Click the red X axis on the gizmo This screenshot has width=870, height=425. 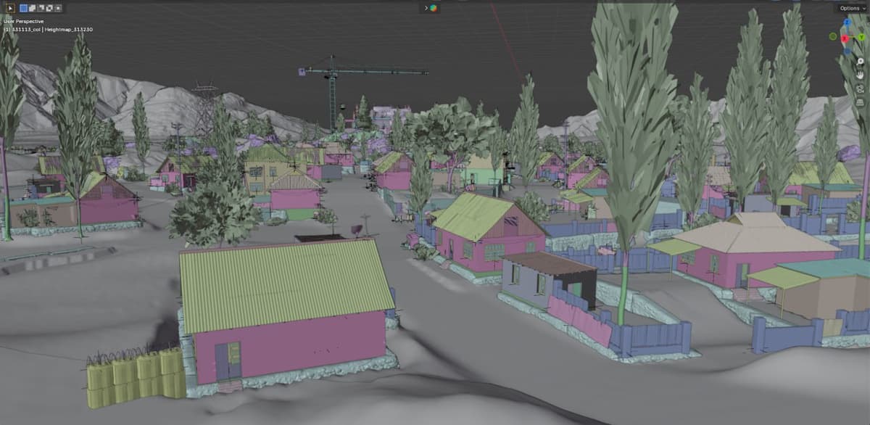(845, 38)
